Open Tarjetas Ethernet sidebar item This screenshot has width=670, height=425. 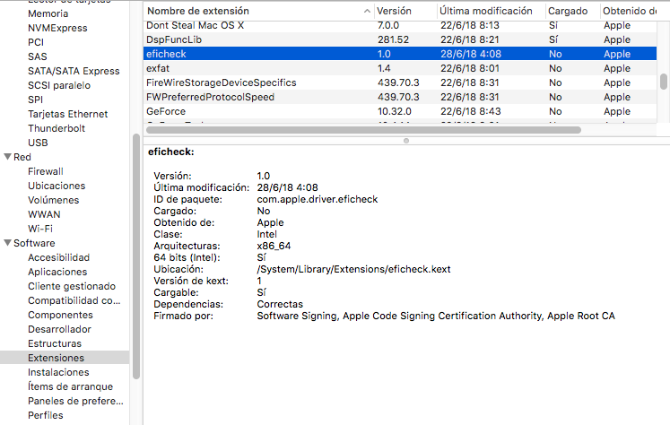coord(67,114)
